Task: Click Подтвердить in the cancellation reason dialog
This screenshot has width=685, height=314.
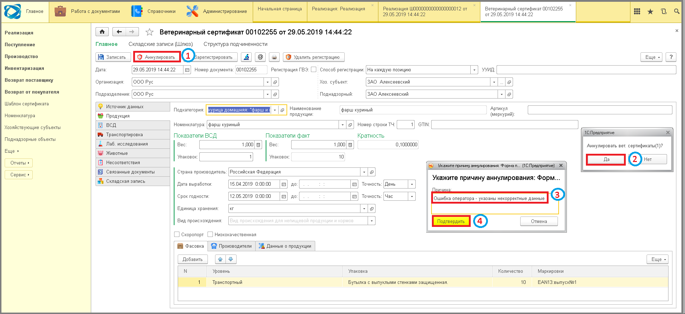Action: point(451,221)
